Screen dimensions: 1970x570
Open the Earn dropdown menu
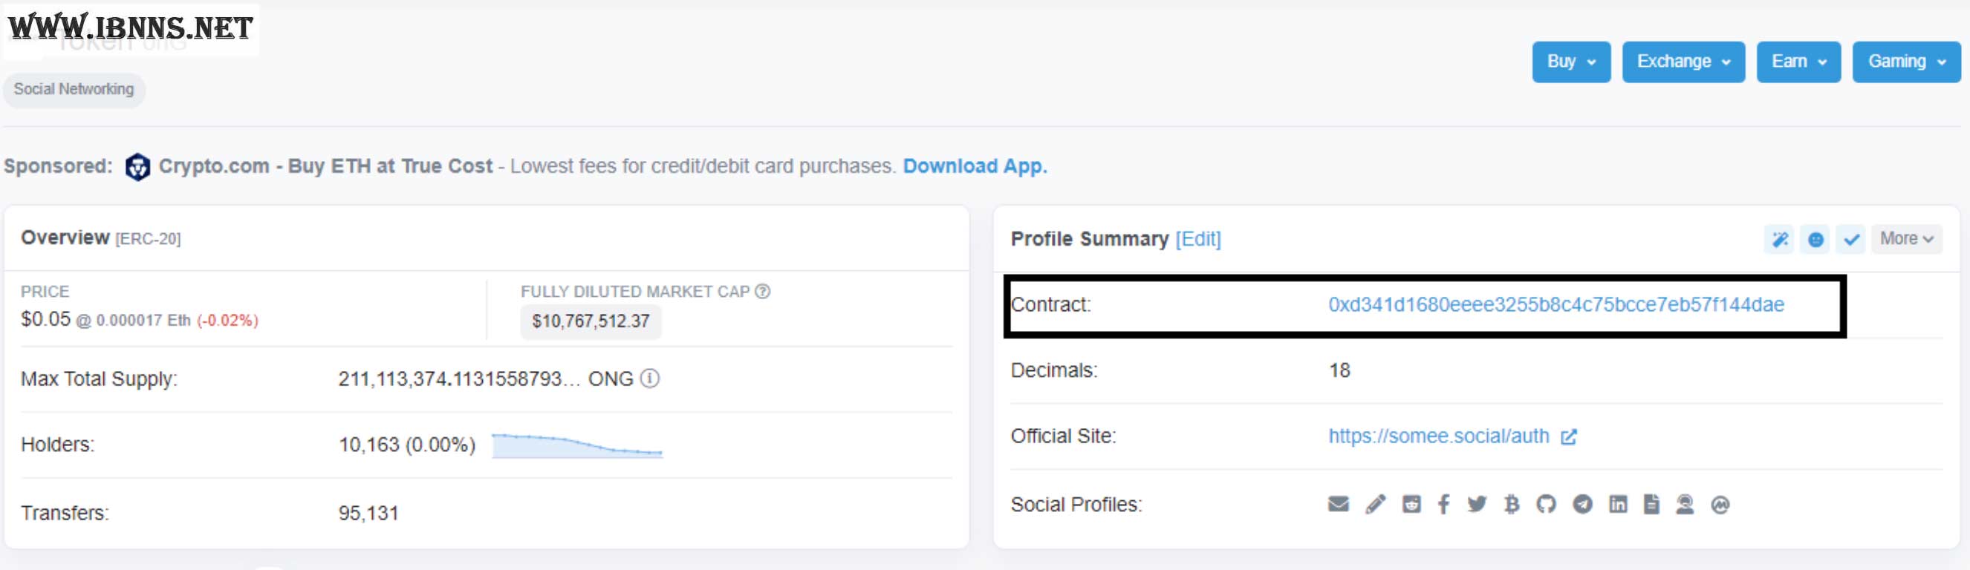[x=1798, y=61]
